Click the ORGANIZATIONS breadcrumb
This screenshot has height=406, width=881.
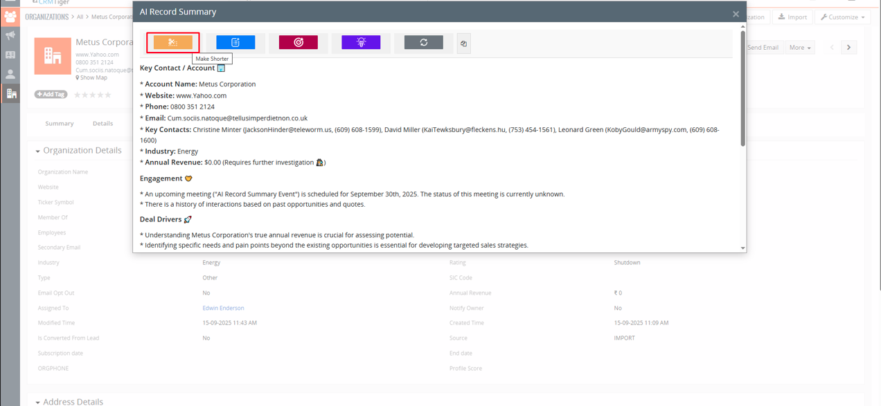(x=46, y=17)
